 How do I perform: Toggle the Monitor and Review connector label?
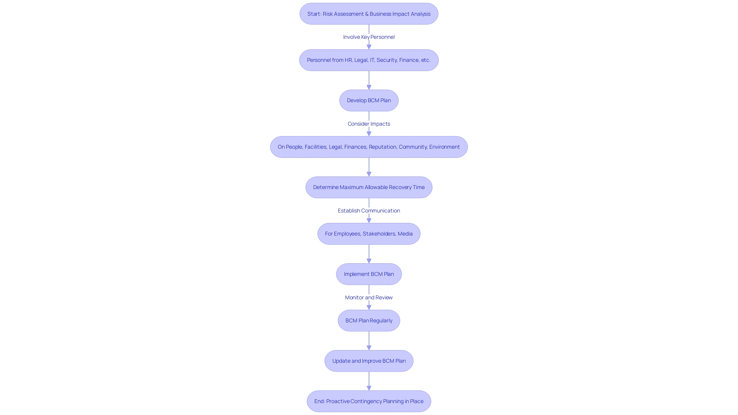(369, 297)
